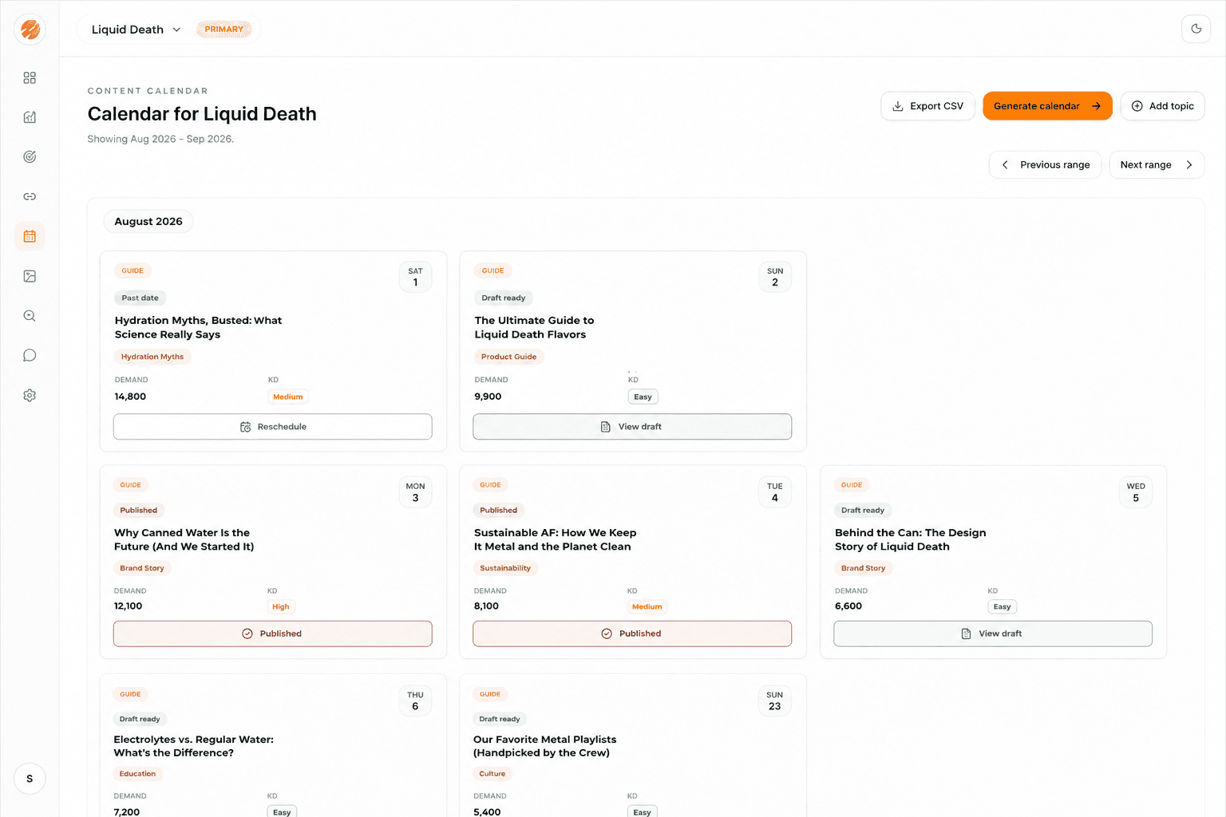1226x817 pixels.
Task: Open the image gallery icon in sidebar
Action: coord(30,276)
